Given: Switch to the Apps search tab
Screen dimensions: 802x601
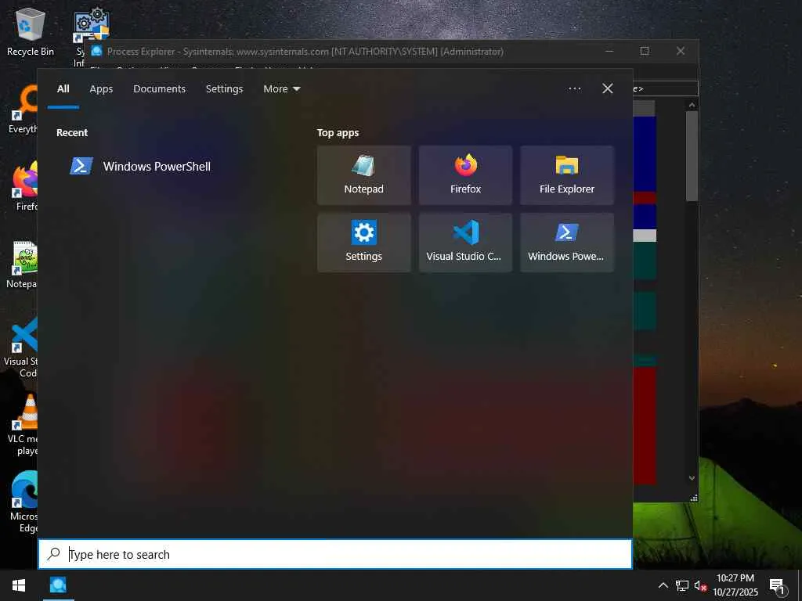Looking at the screenshot, I should [x=101, y=89].
